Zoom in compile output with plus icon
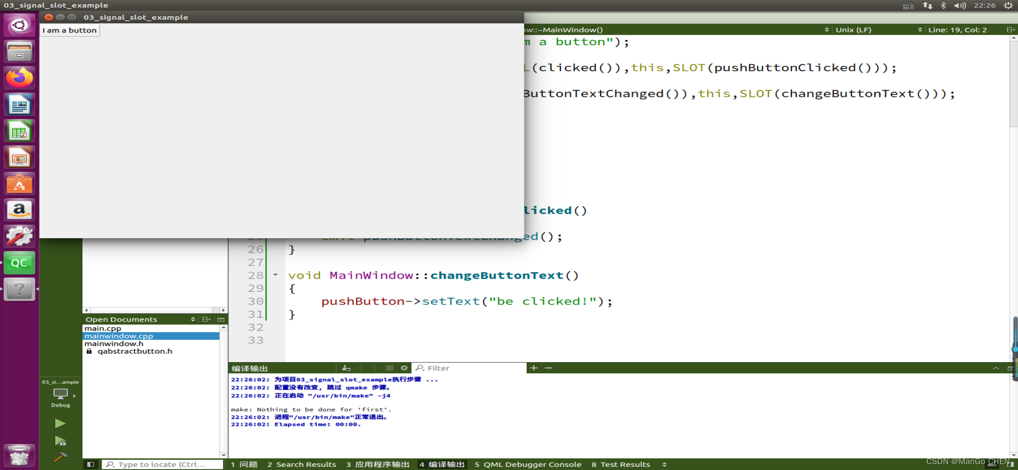 tap(533, 368)
